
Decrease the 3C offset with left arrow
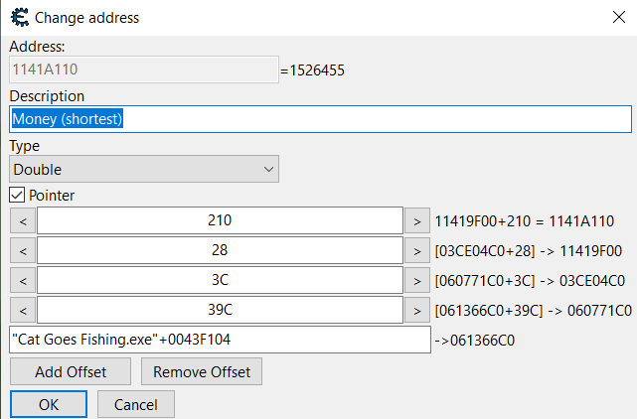coord(23,280)
